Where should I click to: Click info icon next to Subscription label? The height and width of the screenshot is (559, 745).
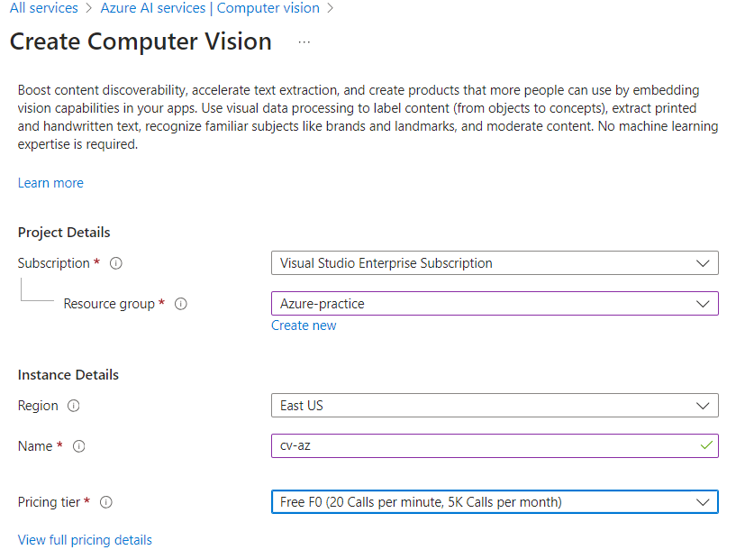(115, 264)
